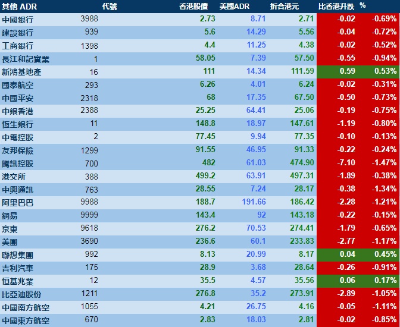This screenshot has width=400, height=327.
Task: Click US ADR price 191.66
Action: 254,202
